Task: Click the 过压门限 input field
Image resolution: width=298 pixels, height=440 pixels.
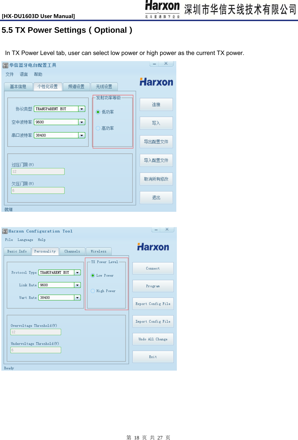Action: click(x=38, y=172)
